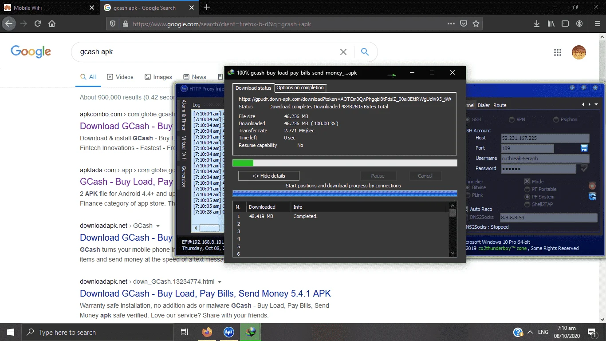Expand the dropdown arrow next to down_GCash.13234774.html

click(220, 282)
